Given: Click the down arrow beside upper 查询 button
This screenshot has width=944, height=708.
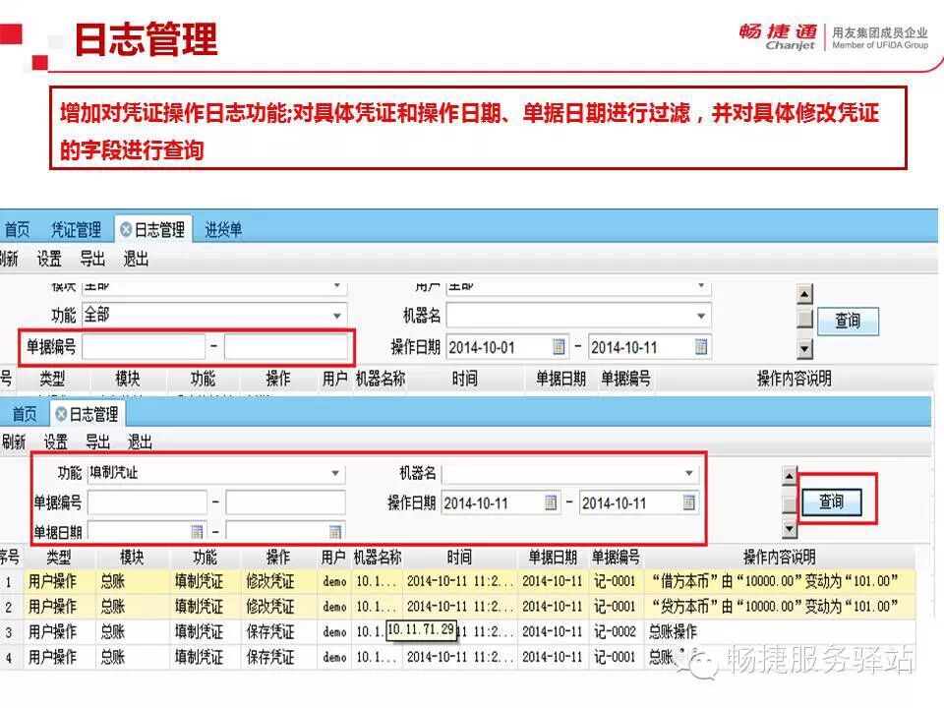Looking at the screenshot, I should [805, 348].
